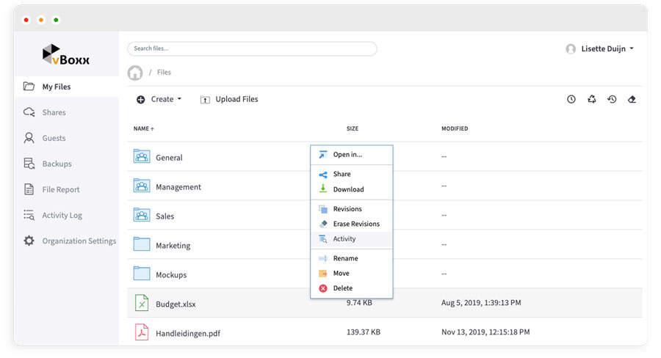Click the eraser icon in toolbar

(x=632, y=99)
